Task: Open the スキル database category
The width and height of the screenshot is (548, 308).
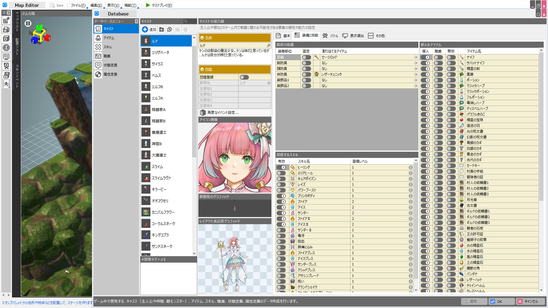Action: (x=108, y=47)
